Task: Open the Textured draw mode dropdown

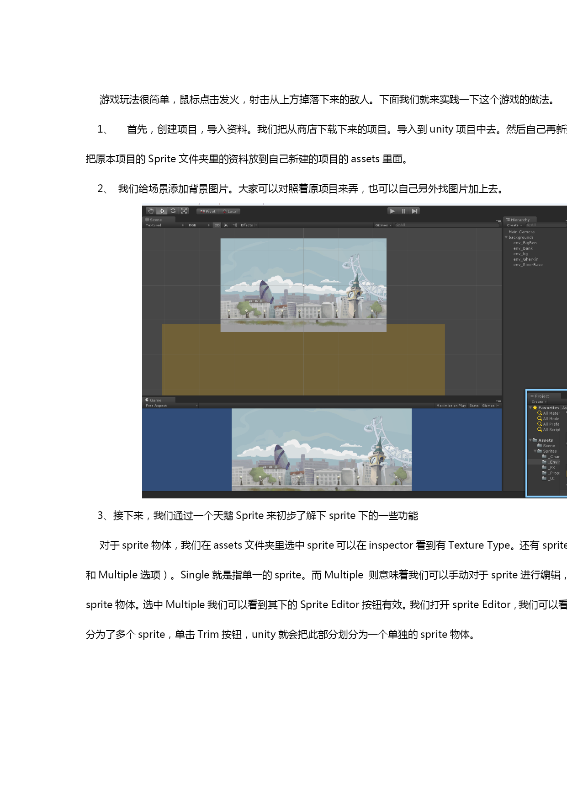Action: click(x=164, y=225)
